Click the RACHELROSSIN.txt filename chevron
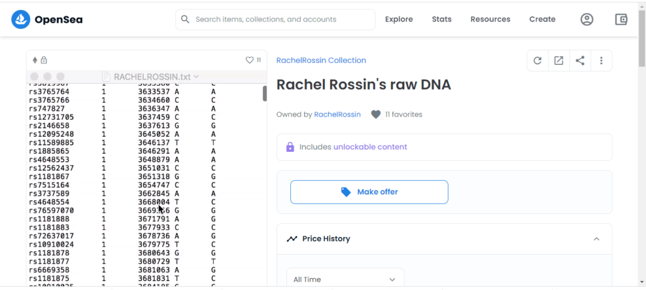 196,77
